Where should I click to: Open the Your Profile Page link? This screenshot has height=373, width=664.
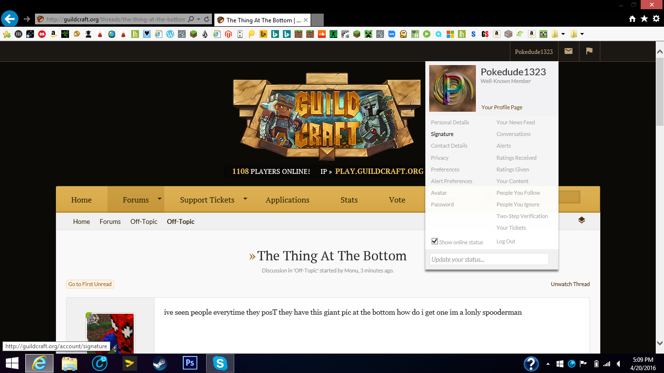pos(502,107)
